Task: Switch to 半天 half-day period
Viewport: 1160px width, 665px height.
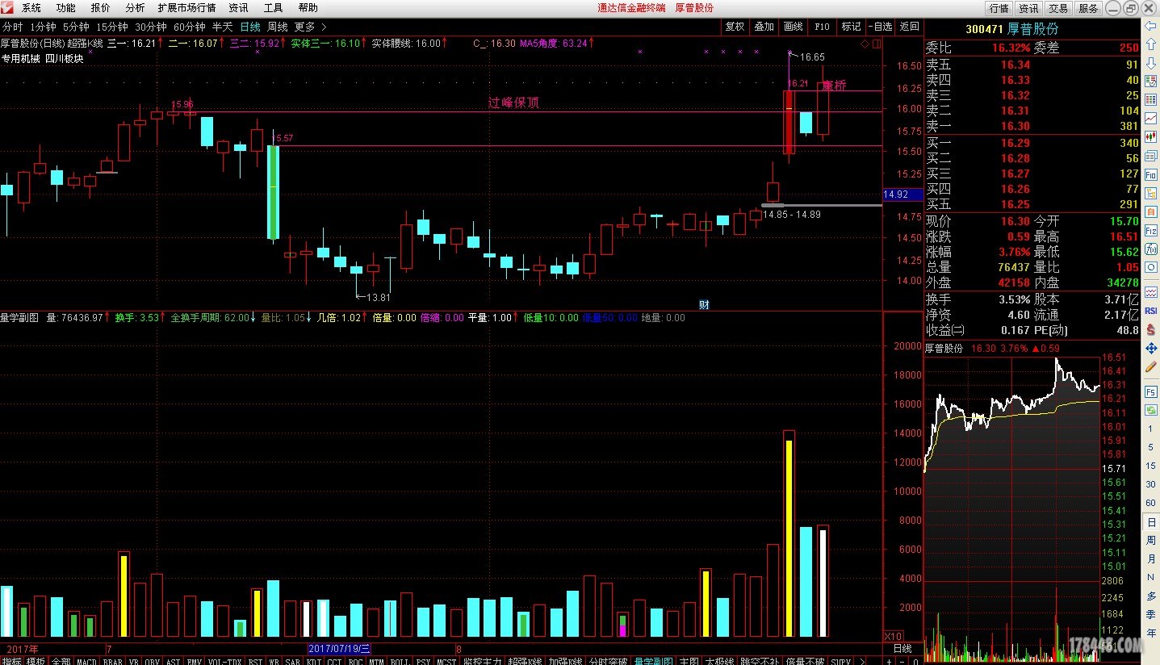Action: click(x=222, y=27)
